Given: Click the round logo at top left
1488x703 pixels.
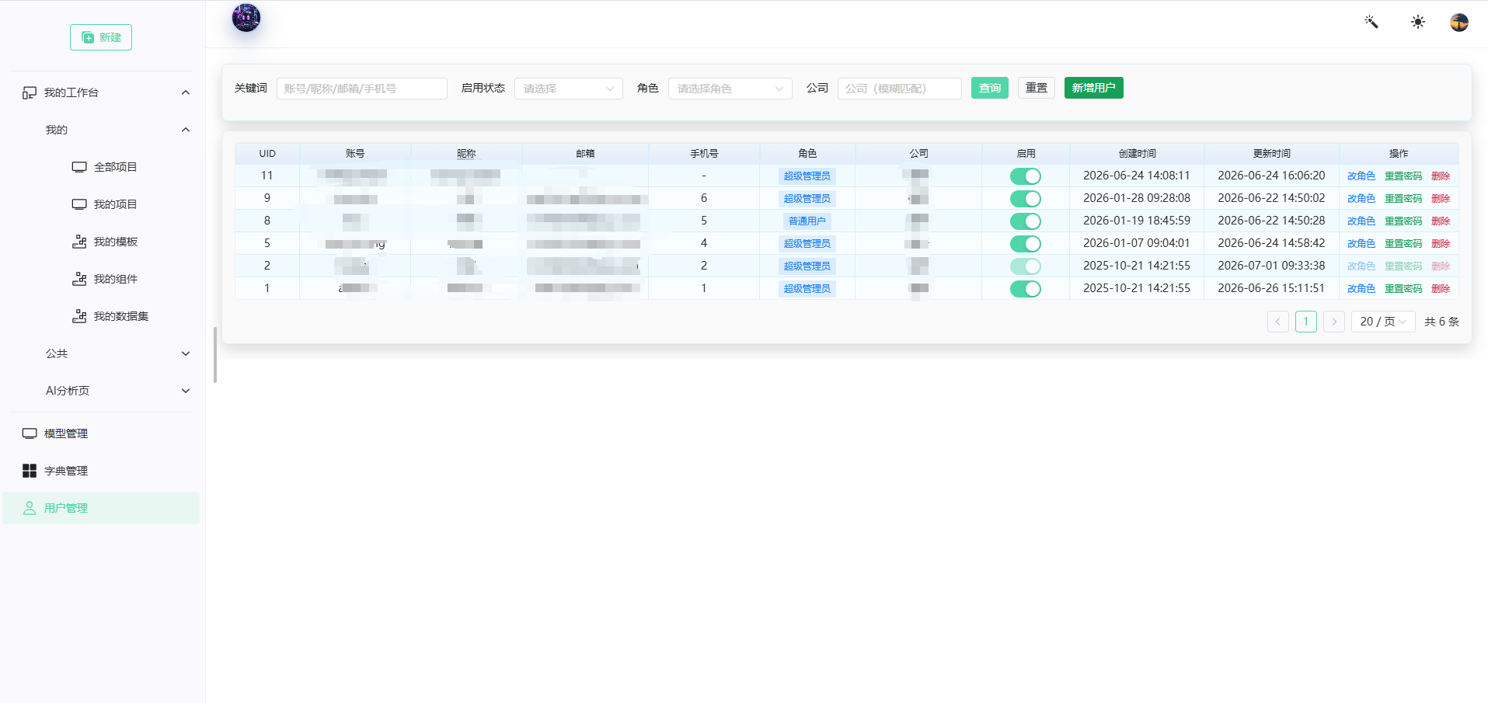Looking at the screenshot, I should click(246, 17).
